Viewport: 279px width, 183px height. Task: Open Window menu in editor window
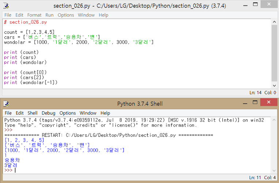(x=86, y=15)
